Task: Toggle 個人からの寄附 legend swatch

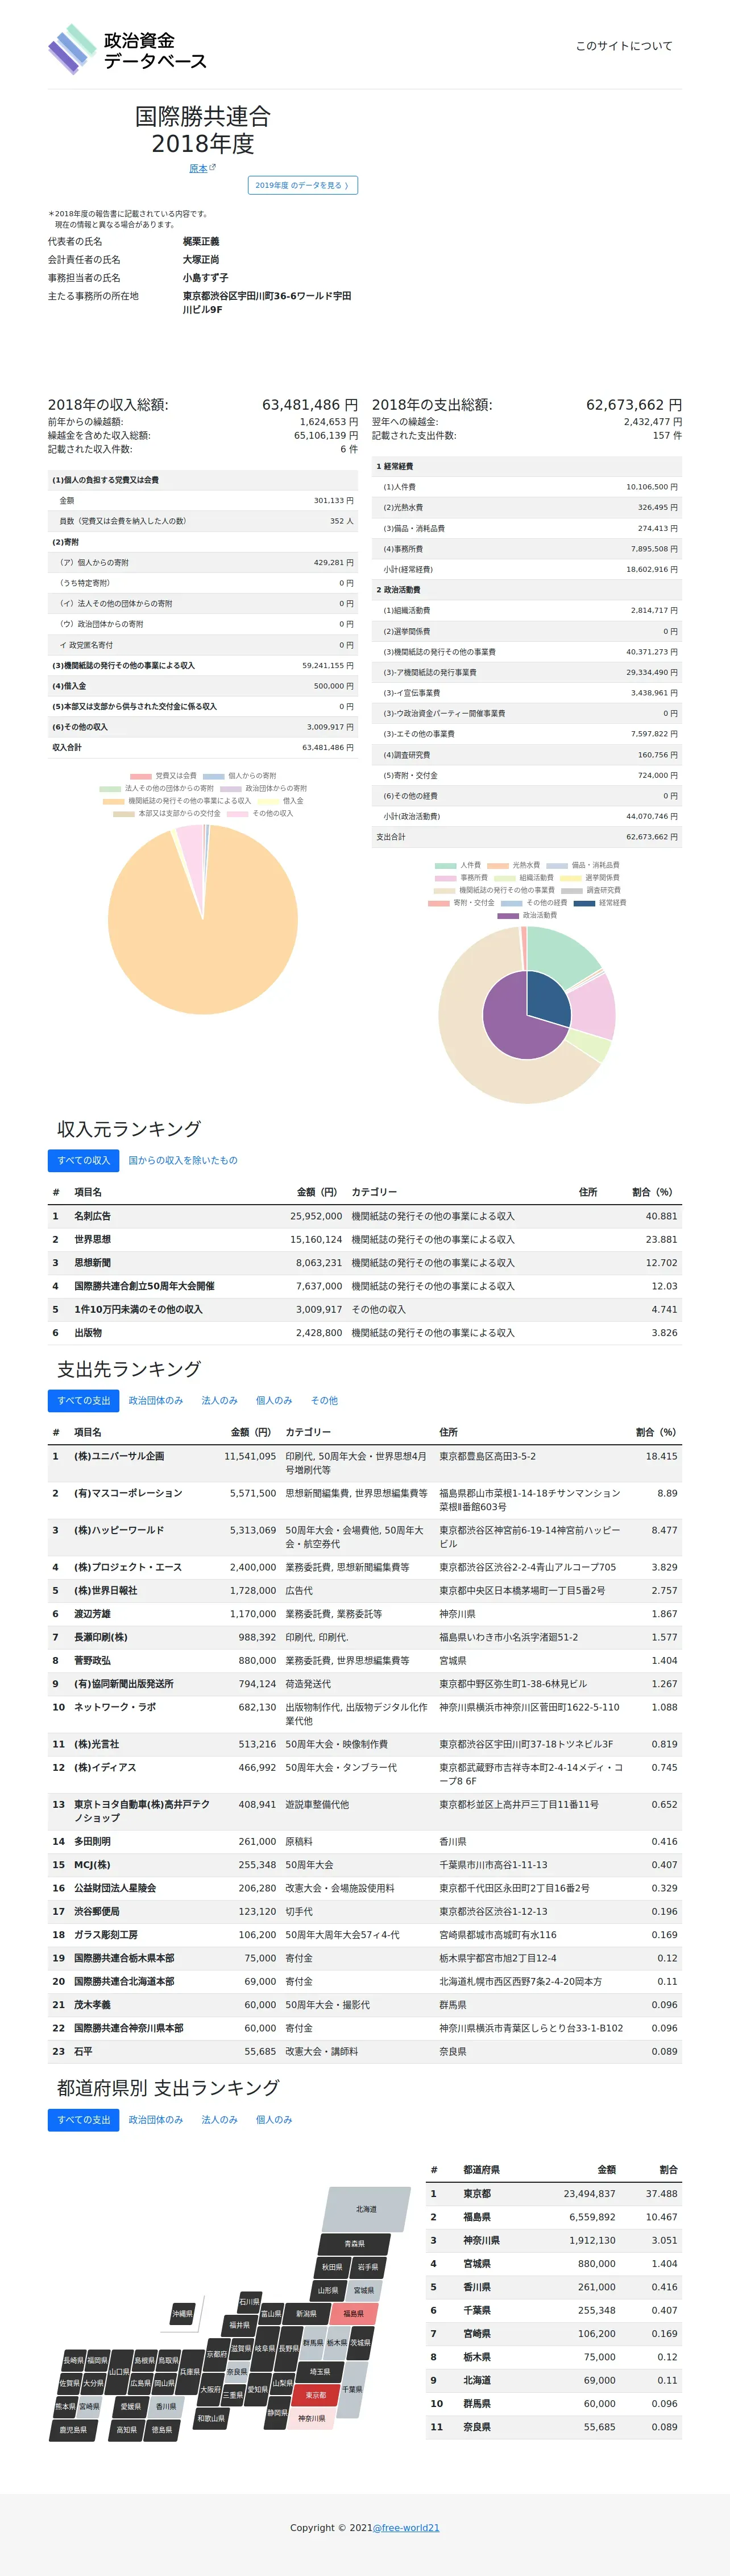Action: click(214, 776)
